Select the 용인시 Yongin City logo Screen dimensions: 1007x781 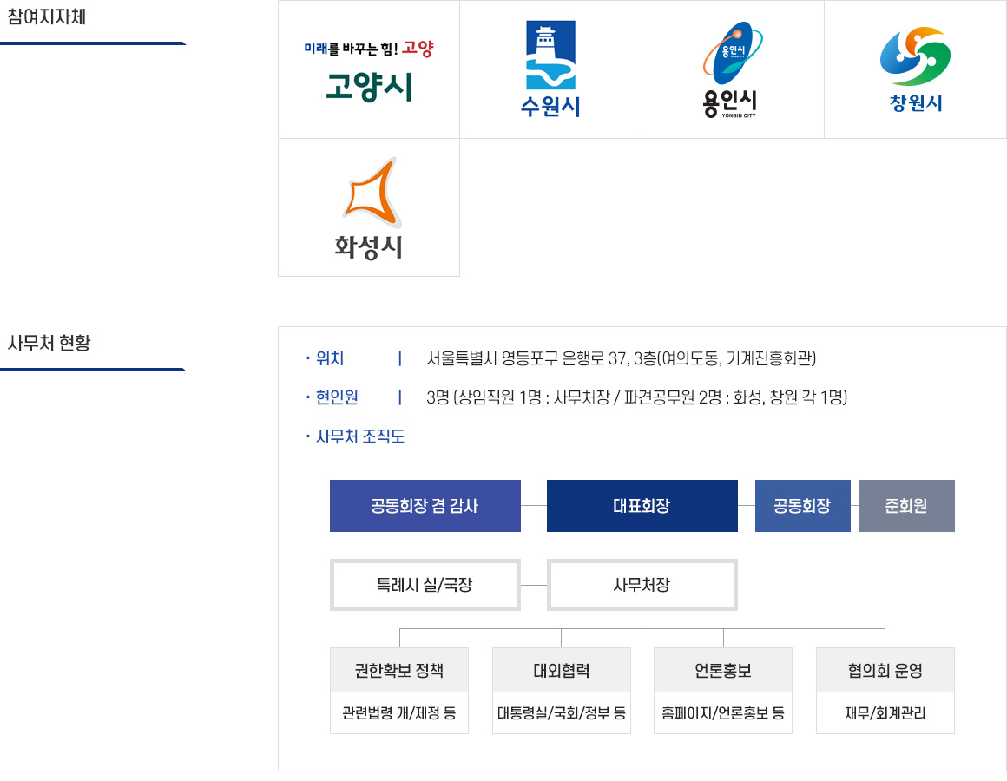[733, 69]
